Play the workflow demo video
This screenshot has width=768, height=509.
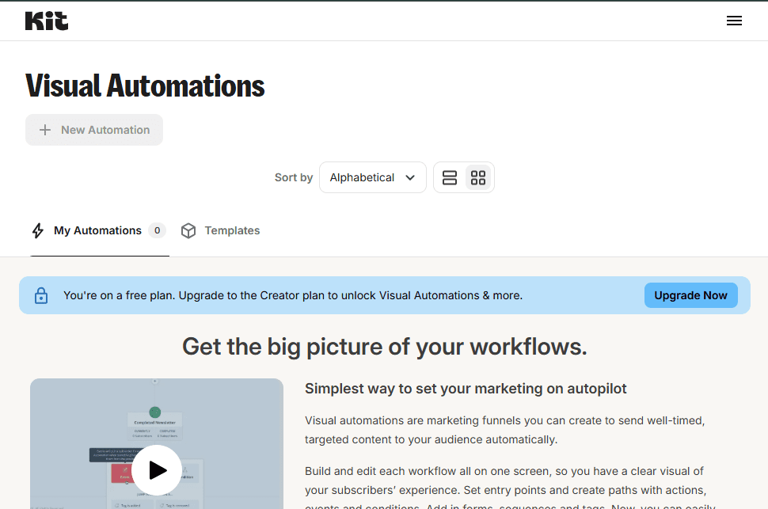point(157,469)
